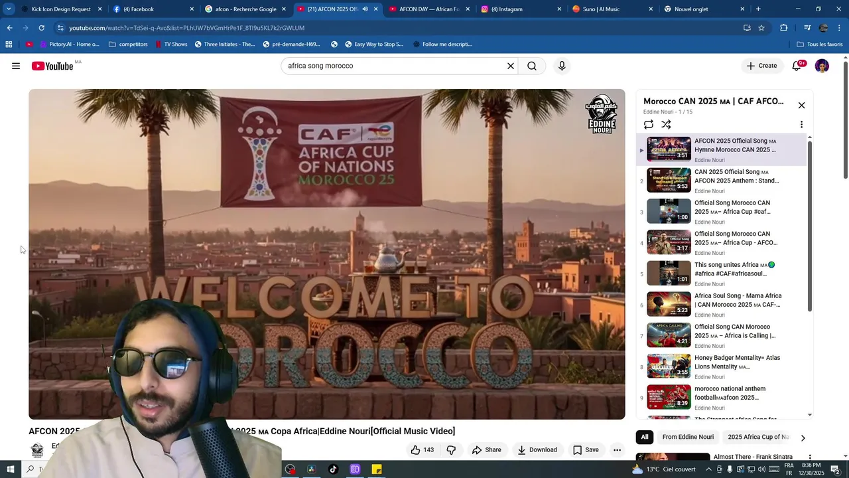Clear the search text with the X icon
Viewport: 849px width, 478px height.
point(511,66)
